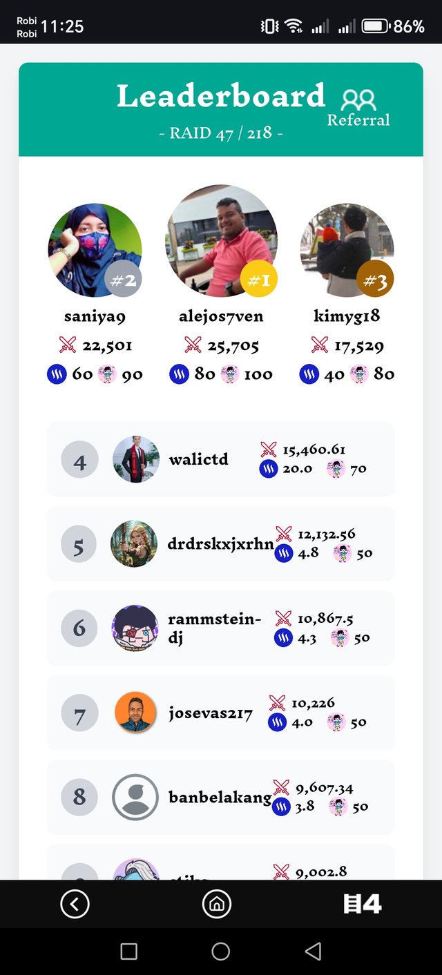Click josevas217 username link
This screenshot has width=442, height=975.
pos(211,713)
